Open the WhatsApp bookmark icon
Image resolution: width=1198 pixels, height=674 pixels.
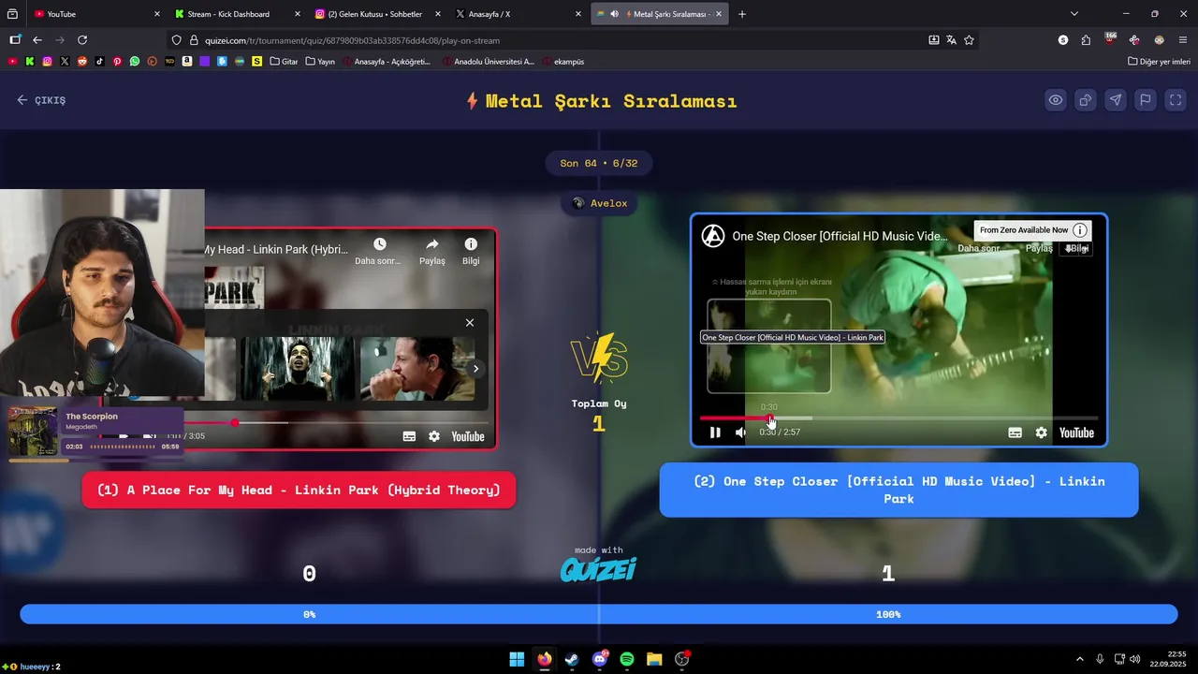(135, 62)
